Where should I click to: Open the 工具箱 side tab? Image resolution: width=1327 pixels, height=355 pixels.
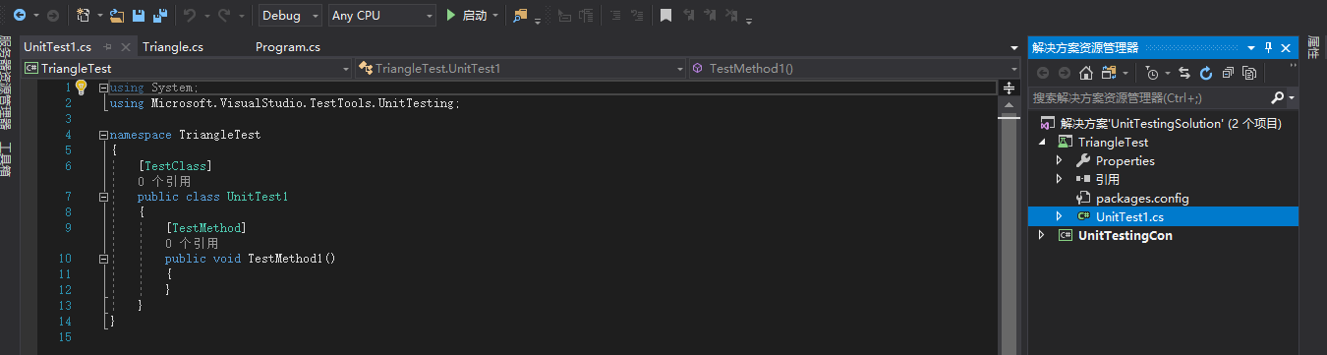(x=6, y=159)
